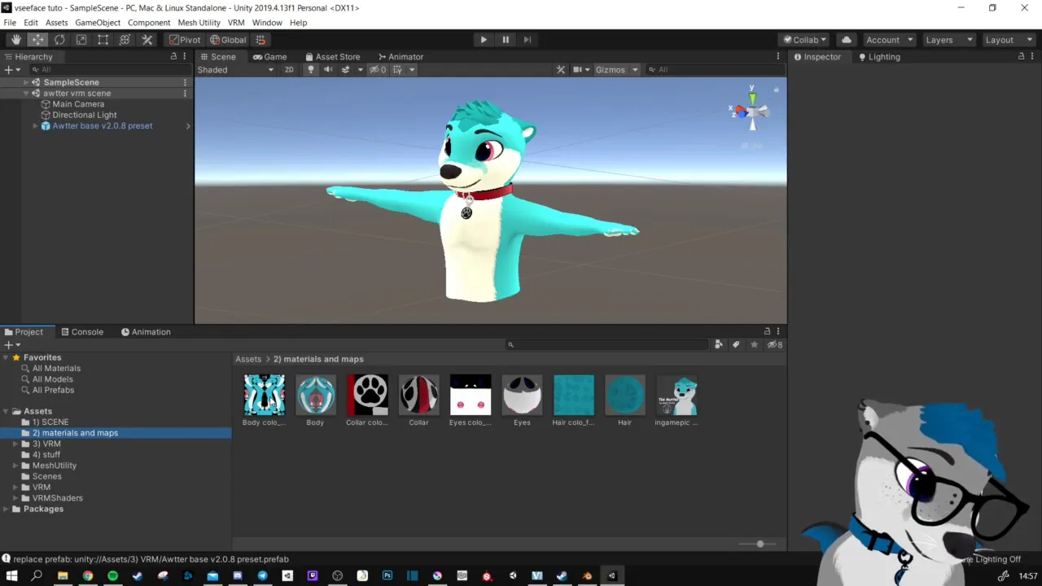The height and width of the screenshot is (586, 1042).
Task: Toggle hidden objects visibility in Scene
Action: 378,70
